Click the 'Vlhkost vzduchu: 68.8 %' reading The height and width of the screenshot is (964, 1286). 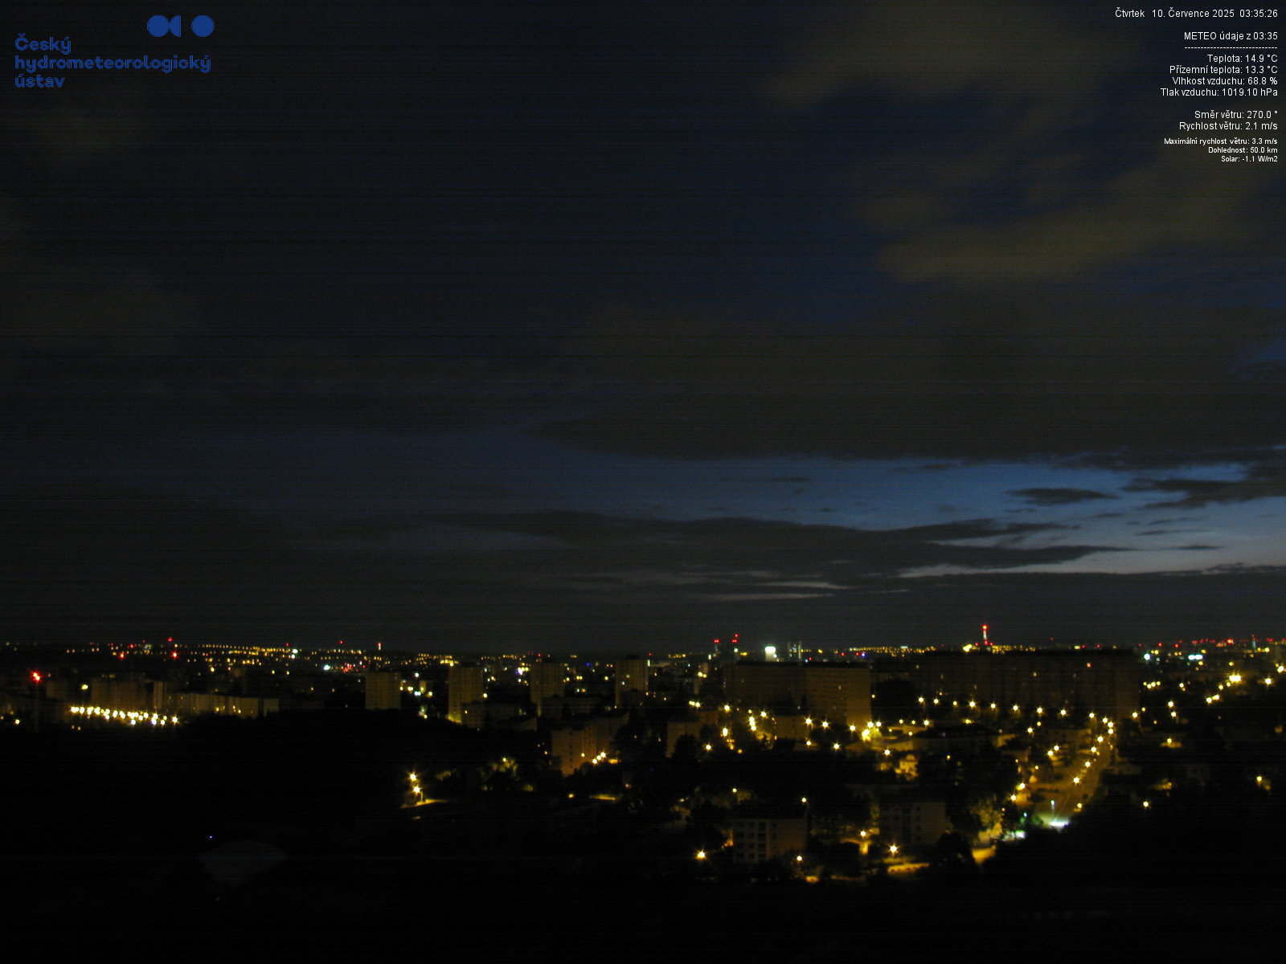click(1225, 81)
